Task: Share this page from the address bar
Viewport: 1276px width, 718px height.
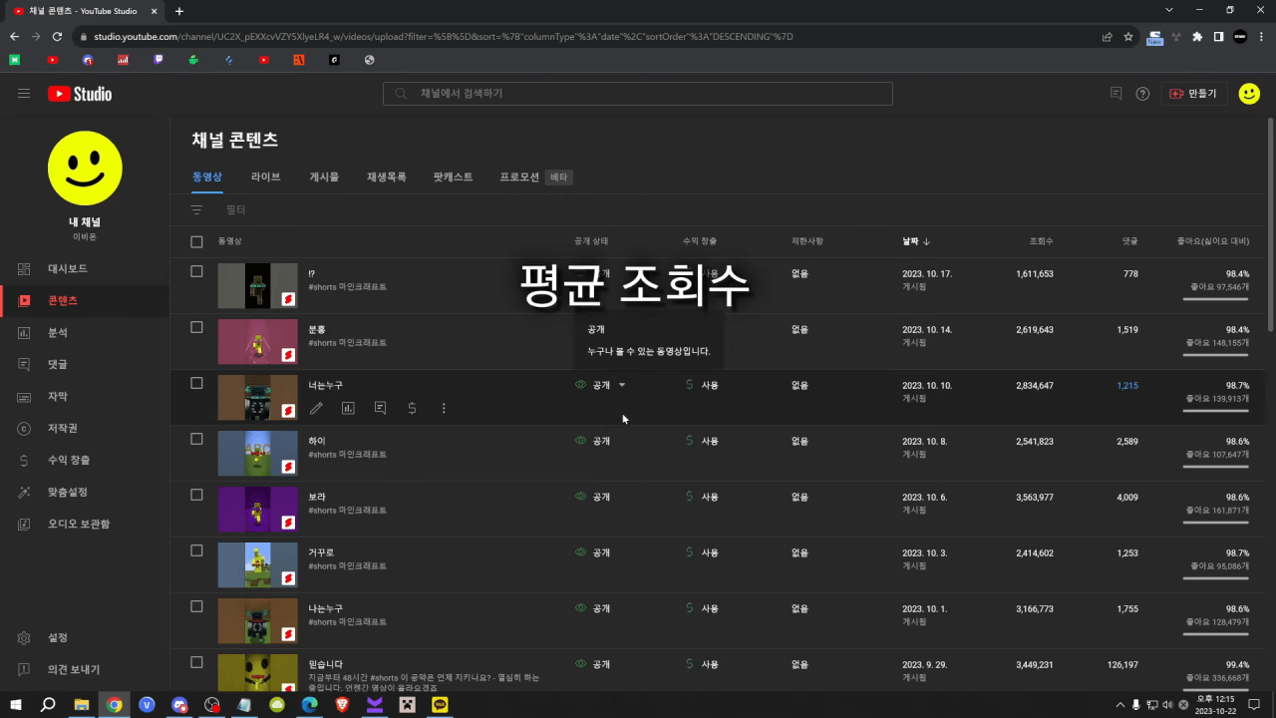Action: point(1107,37)
